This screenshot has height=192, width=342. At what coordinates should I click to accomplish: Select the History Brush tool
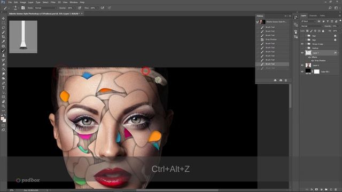tap(3, 60)
